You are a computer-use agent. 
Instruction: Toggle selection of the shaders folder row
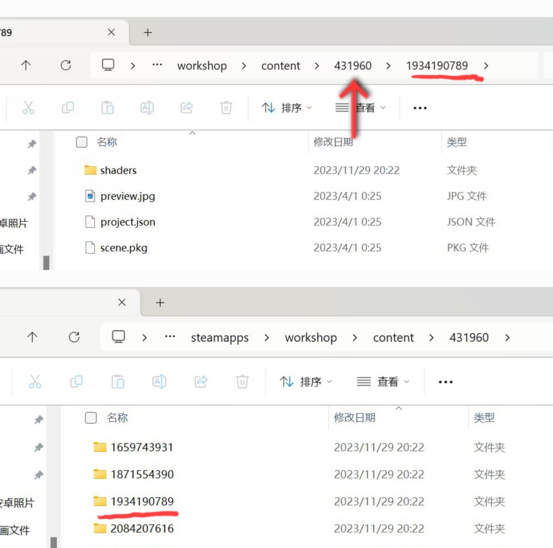pyautogui.click(x=118, y=170)
